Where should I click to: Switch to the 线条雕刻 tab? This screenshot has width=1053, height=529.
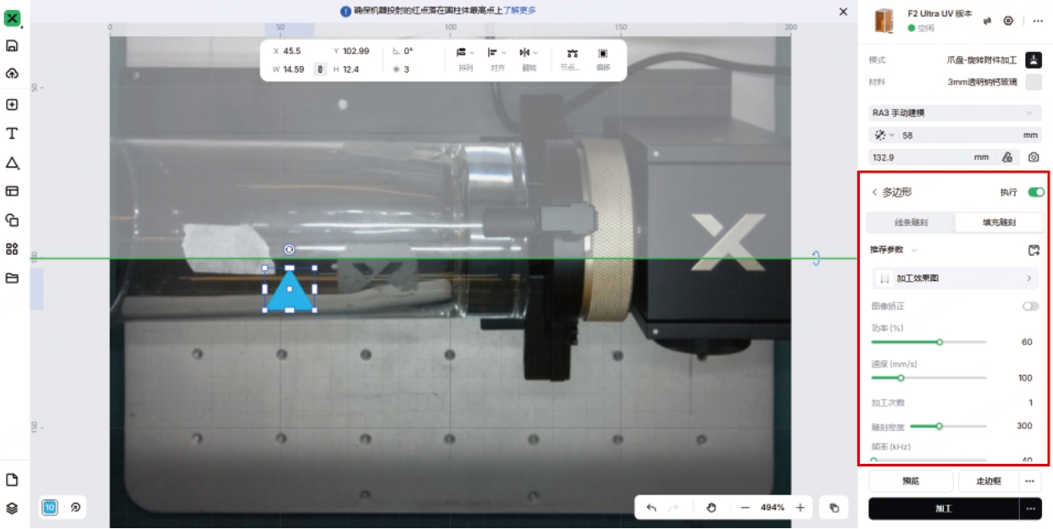pyautogui.click(x=912, y=223)
